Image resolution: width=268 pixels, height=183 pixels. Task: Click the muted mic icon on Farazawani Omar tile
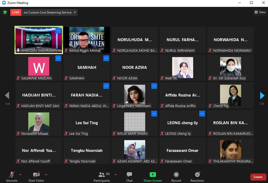coord(162,161)
